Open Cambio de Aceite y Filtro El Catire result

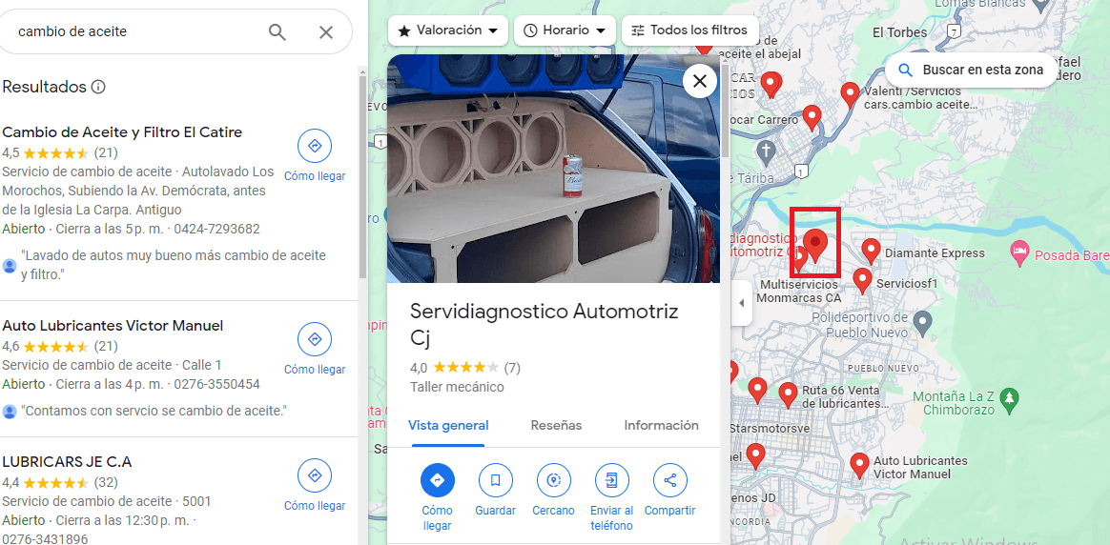122,132
